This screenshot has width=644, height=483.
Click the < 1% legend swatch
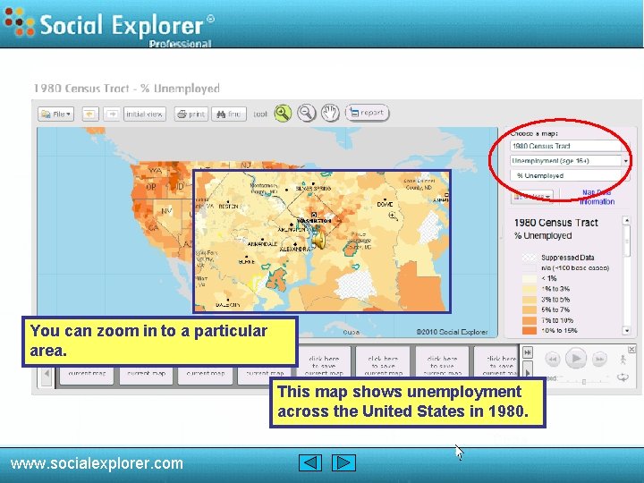(529, 278)
